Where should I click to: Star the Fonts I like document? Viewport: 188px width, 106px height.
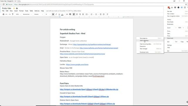(x=14, y=8)
